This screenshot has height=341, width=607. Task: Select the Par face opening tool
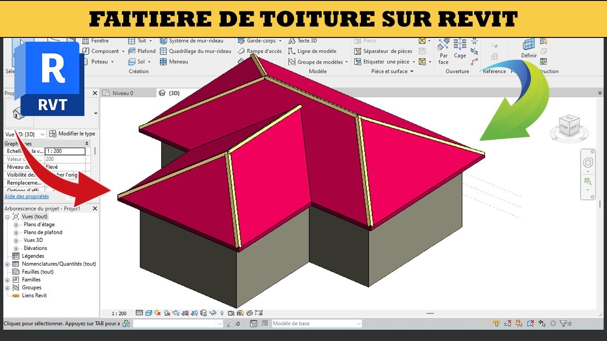click(x=443, y=52)
